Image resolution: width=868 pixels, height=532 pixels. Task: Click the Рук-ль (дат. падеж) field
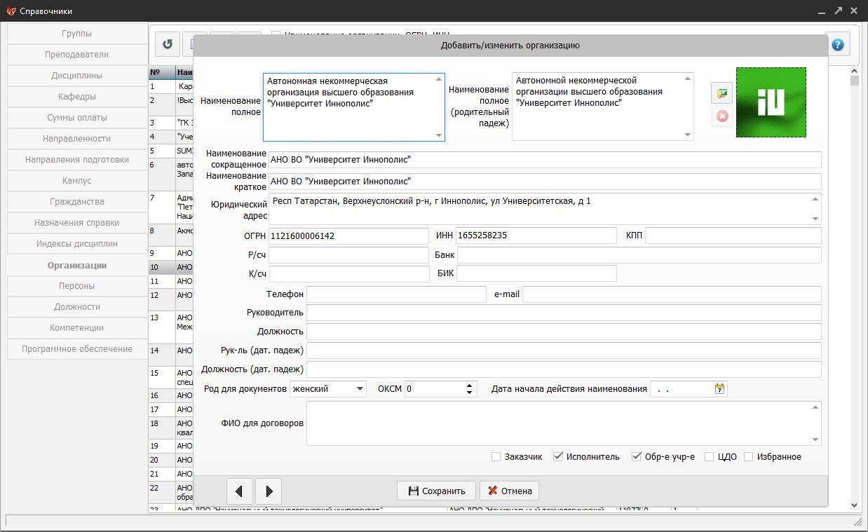click(564, 350)
